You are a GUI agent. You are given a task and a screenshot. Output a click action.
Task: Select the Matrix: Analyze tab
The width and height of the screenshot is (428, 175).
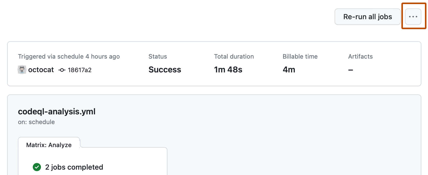pos(49,145)
